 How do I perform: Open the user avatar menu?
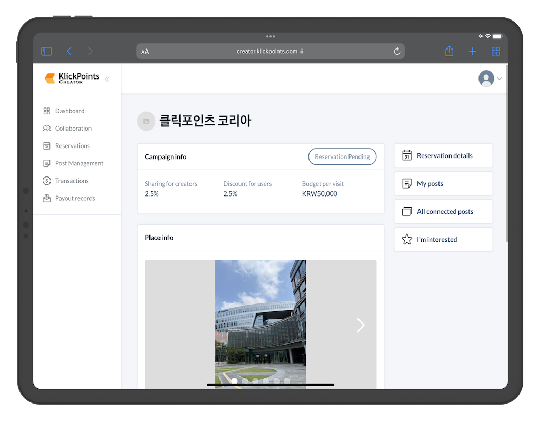[x=486, y=78]
